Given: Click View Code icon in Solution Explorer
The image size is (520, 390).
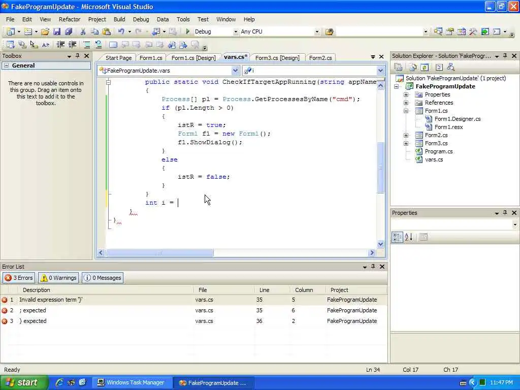Looking at the screenshot, I should 439,68.
